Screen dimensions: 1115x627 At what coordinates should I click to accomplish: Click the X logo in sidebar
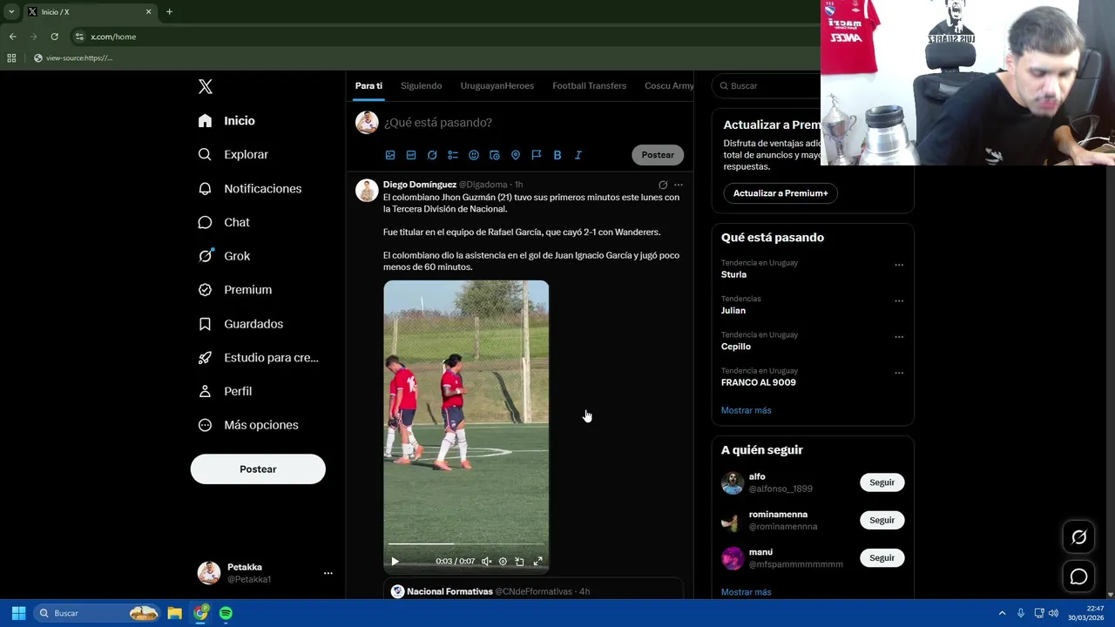(x=206, y=86)
